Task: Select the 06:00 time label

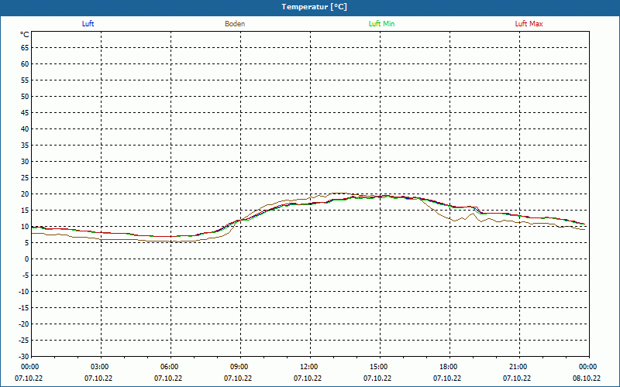Action: [169, 367]
